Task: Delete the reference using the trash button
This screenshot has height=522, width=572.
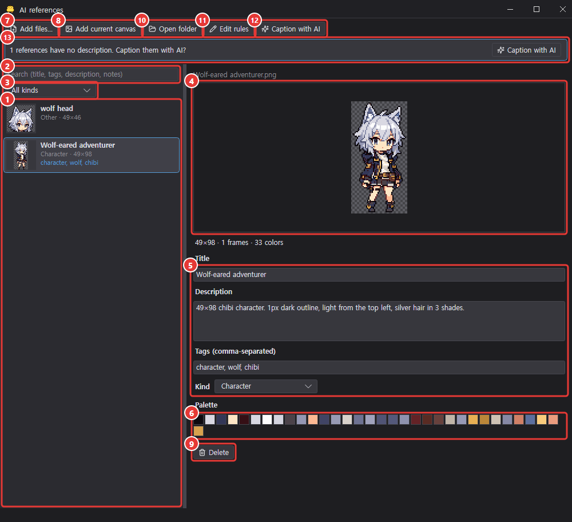Action: click(x=214, y=452)
